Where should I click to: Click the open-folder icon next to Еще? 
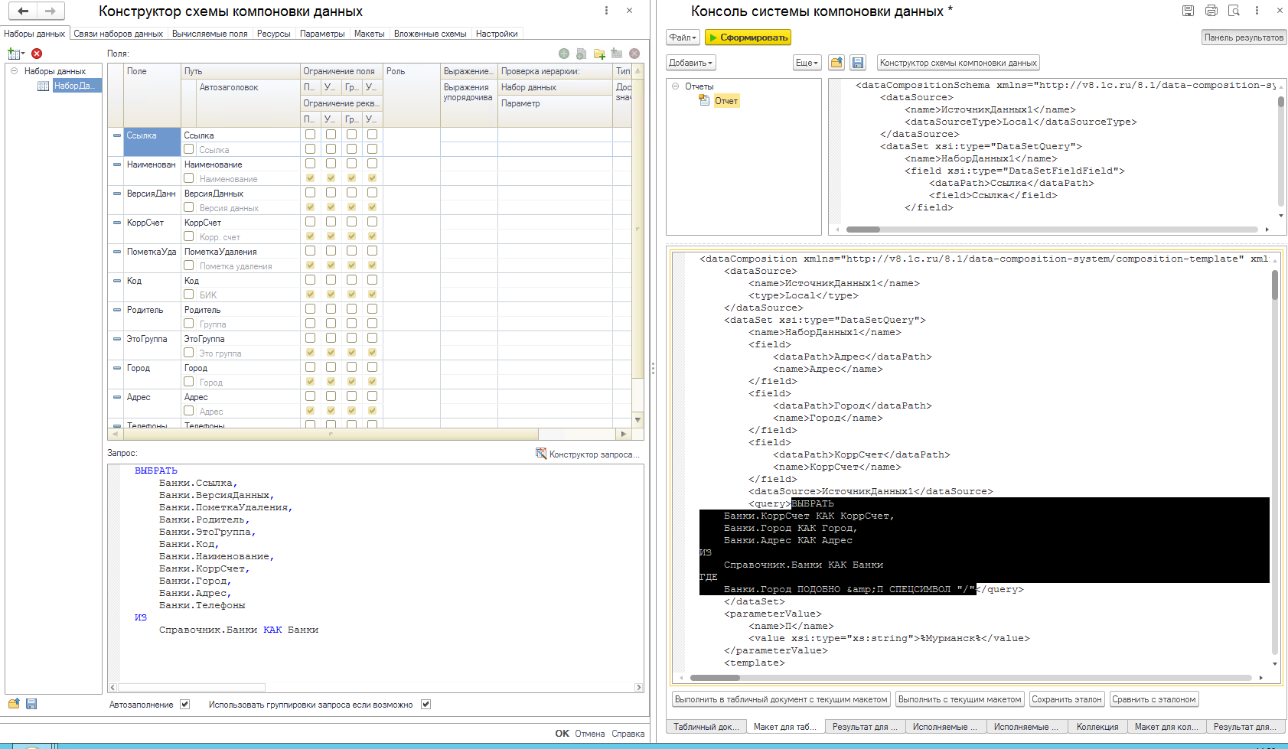point(836,63)
